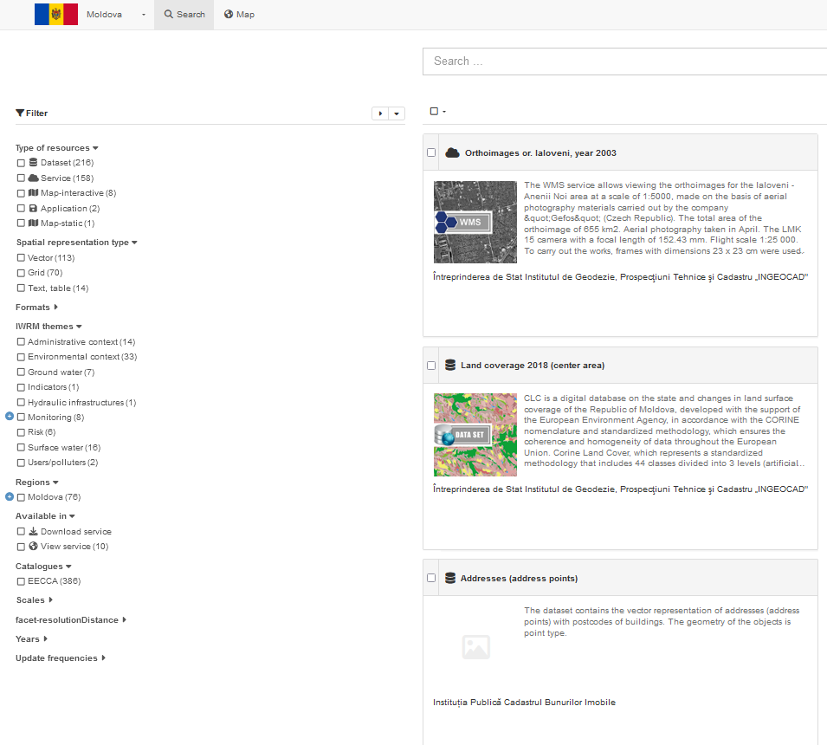The height and width of the screenshot is (745, 827).
Task: Tick the Moldova (76) region checkbox
Action: 21,497
